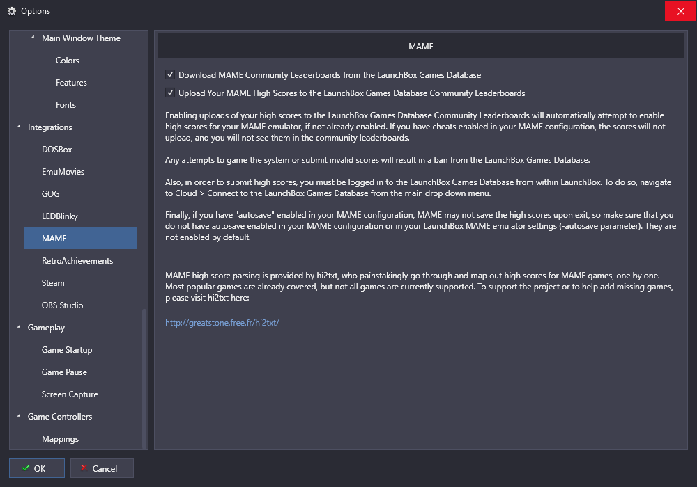Viewport: 697px width, 487px height.
Task: Collapse the Main Window Theme node
Action: tap(33, 38)
